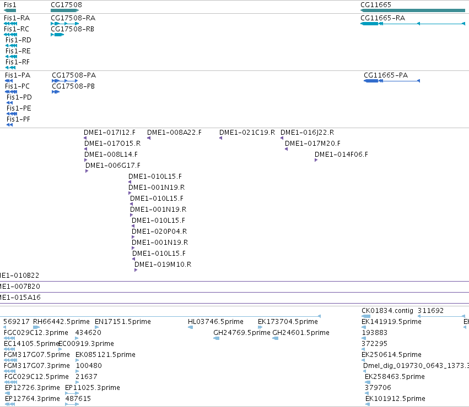Click EST EP11025.3prime
The width and height of the screenshot is (469, 407).
tap(93, 388)
